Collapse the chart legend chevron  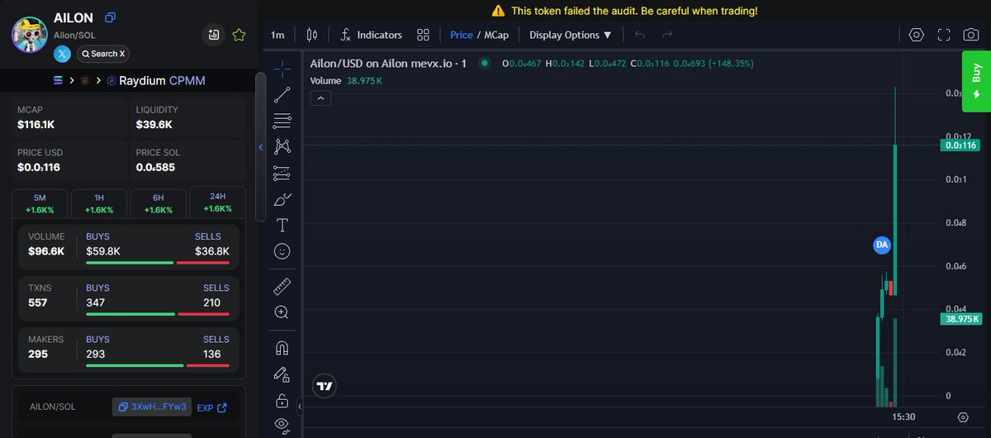click(x=321, y=98)
